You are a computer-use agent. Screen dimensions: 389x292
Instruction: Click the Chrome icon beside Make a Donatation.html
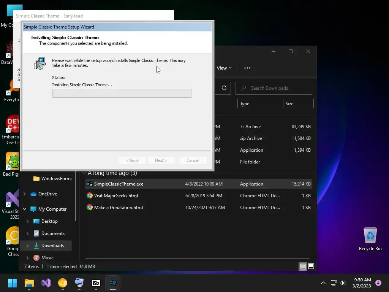click(x=90, y=207)
